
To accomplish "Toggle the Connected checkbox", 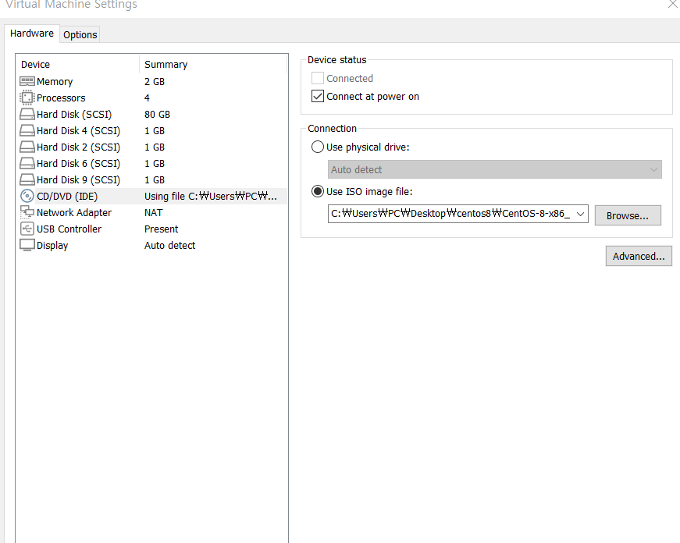I will [x=318, y=78].
